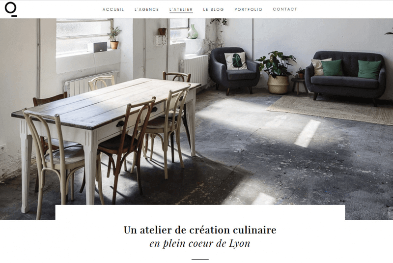Click the monstera plant in the woven basket

pos(277,72)
